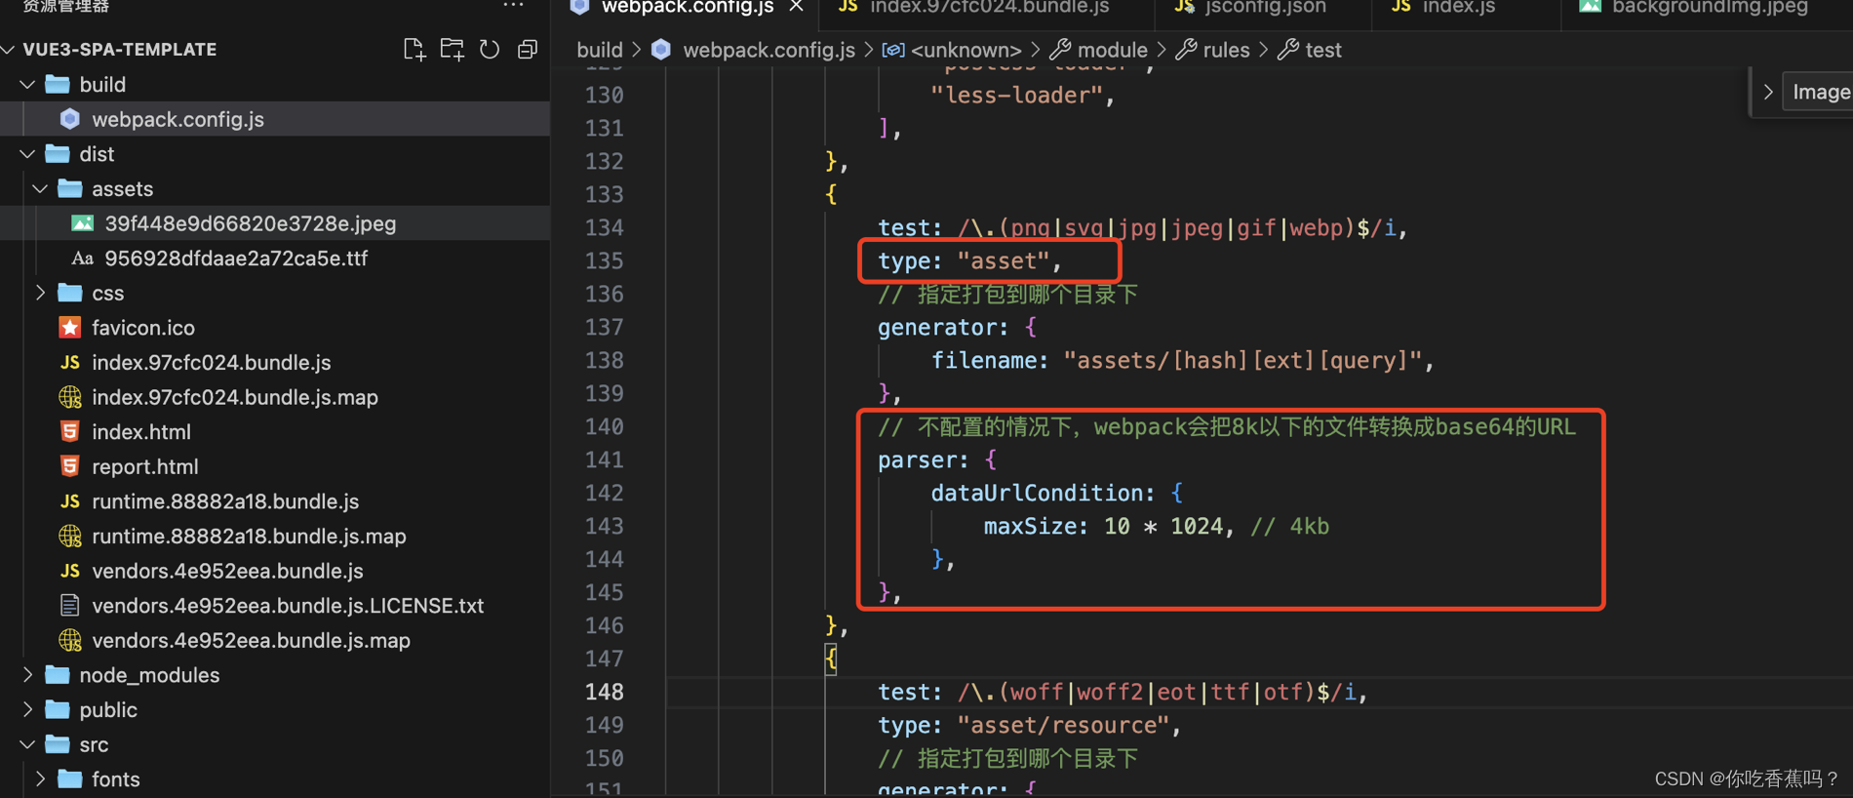Click the webpack icon in the breadcrumb bar

tap(661, 50)
